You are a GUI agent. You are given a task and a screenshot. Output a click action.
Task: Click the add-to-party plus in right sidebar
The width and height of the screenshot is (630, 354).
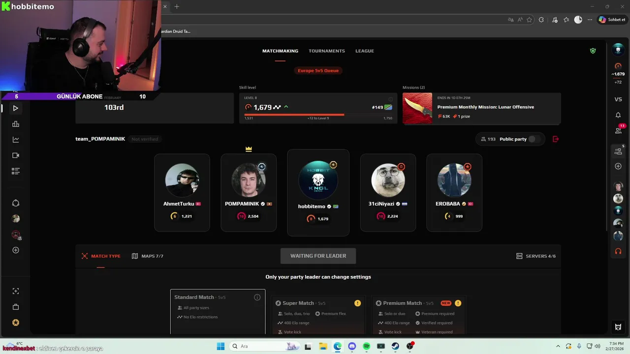[618, 166]
